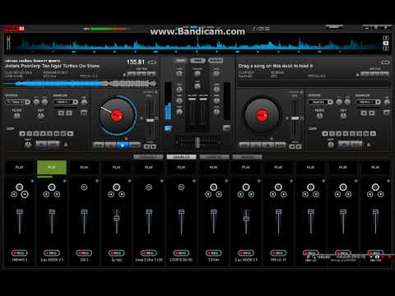Click right deck loop-out arrow button
The image size is (395, 296).
[x=373, y=133]
